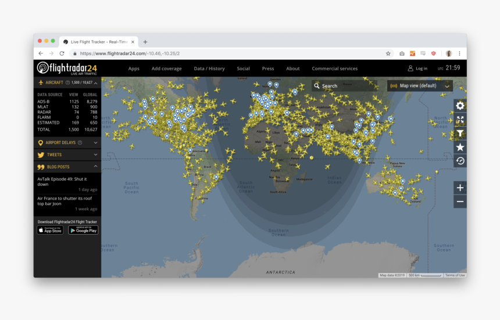The width and height of the screenshot is (500, 320).
Task: Open the flight filter funnel icon
Action: 460,134
